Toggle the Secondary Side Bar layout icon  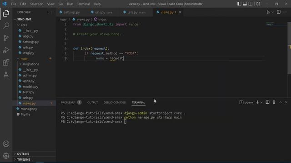pyautogui.click(x=251, y=4)
